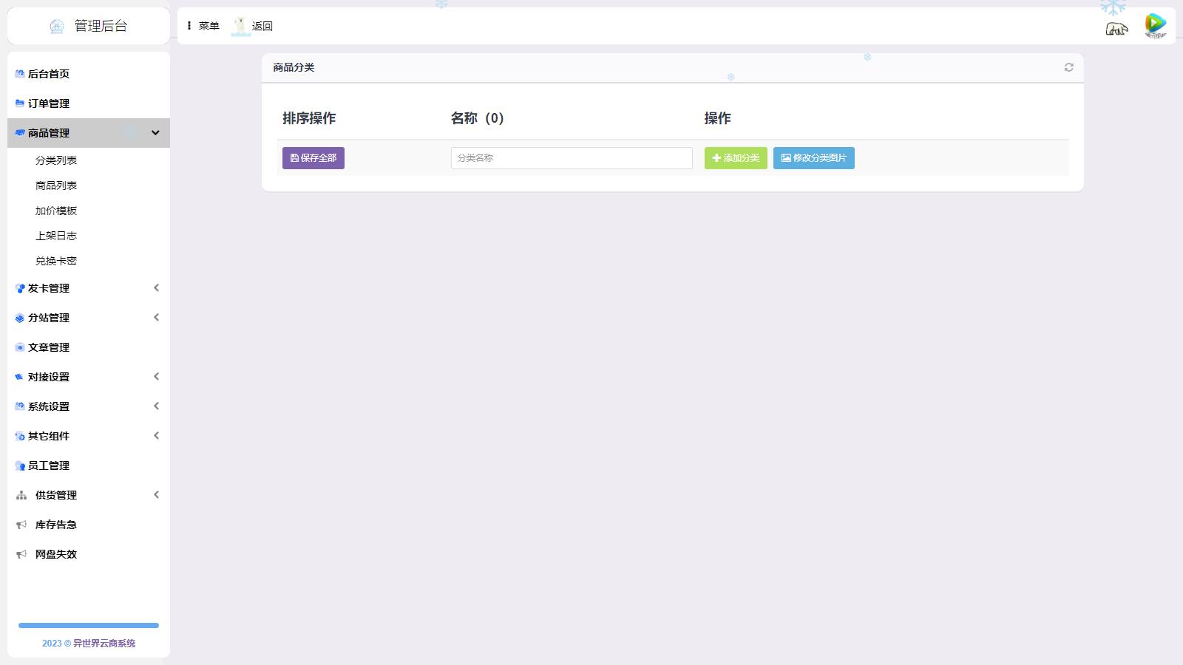Click the 商品分类 panel title
The image size is (1183, 665).
click(294, 67)
